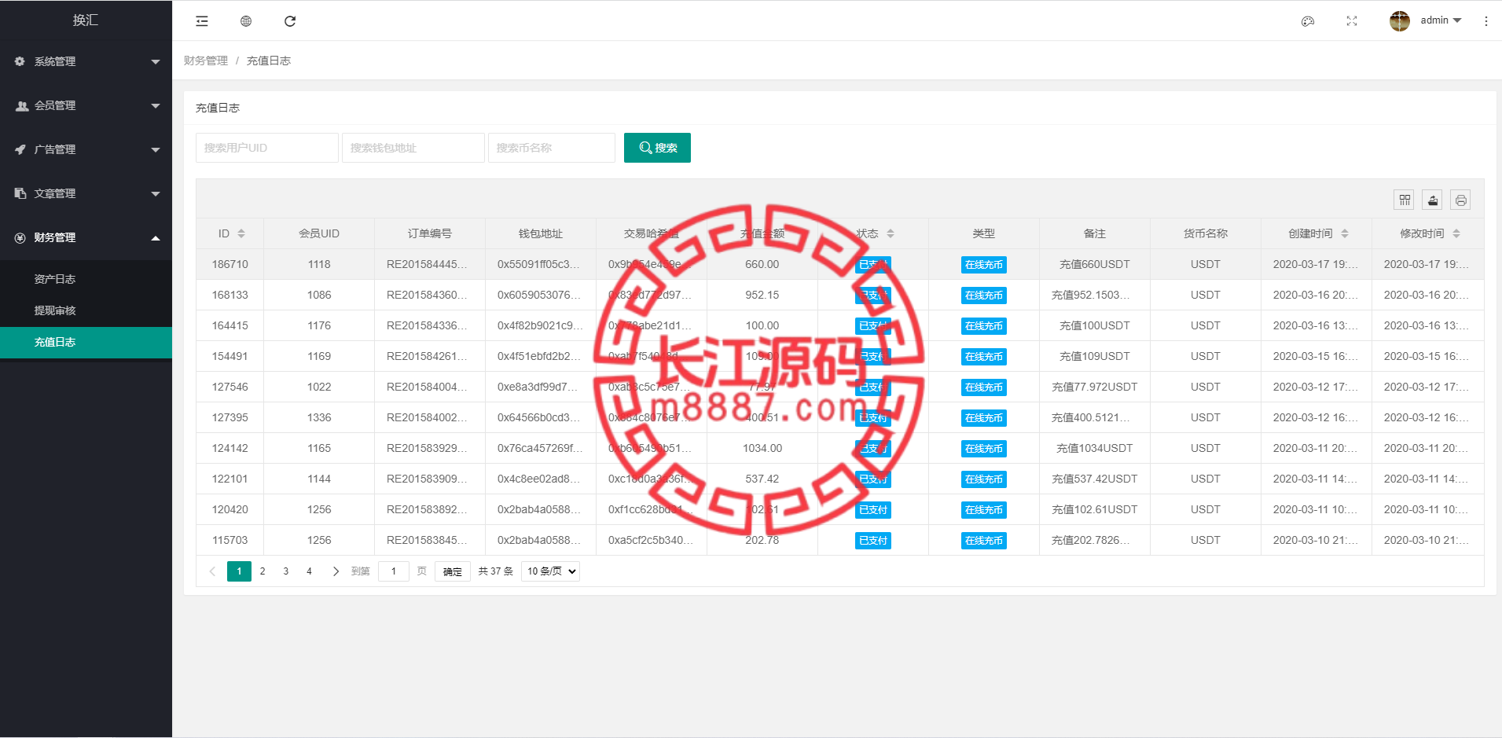Sort by 状态 column arrows
Image resolution: width=1502 pixels, height=738 pixels.
(891, 233)
